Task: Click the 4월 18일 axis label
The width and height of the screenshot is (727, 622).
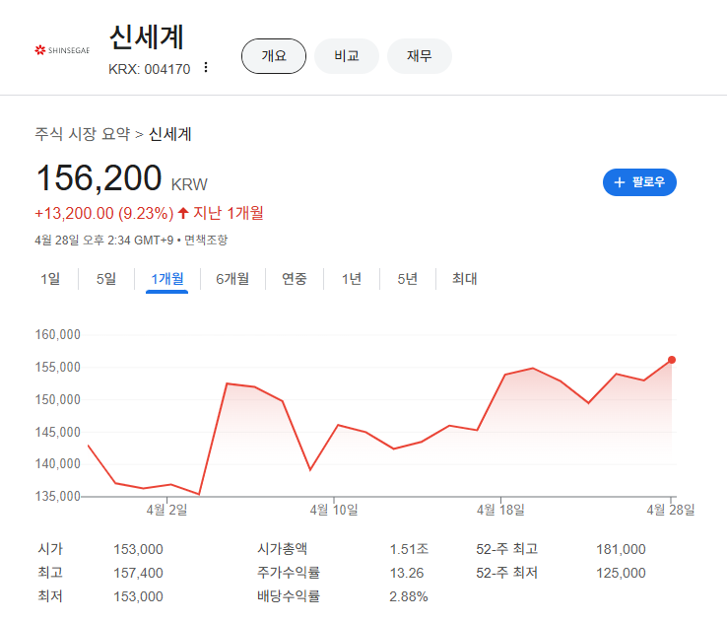Action: pos(500,511)
